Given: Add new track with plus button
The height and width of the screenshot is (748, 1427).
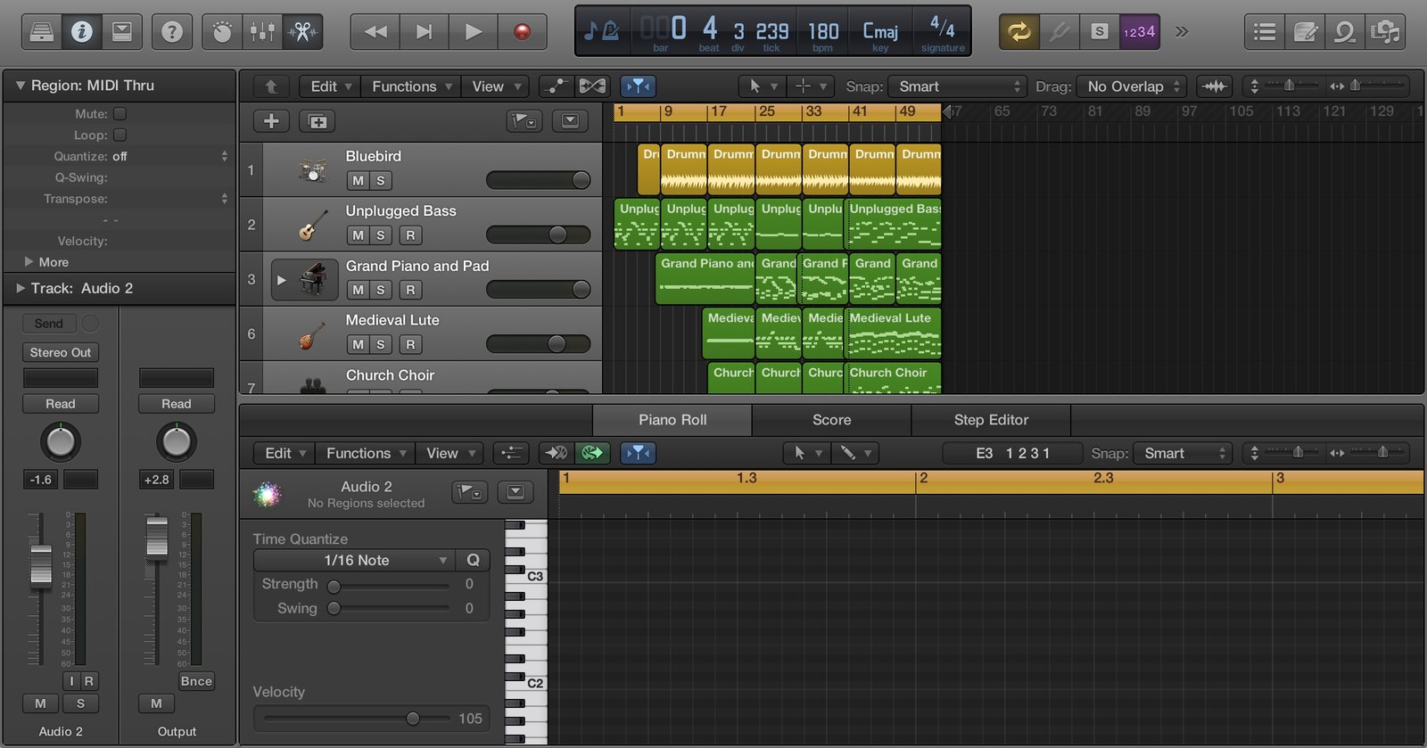Looking at the screenshot, I should pos(272,121).
